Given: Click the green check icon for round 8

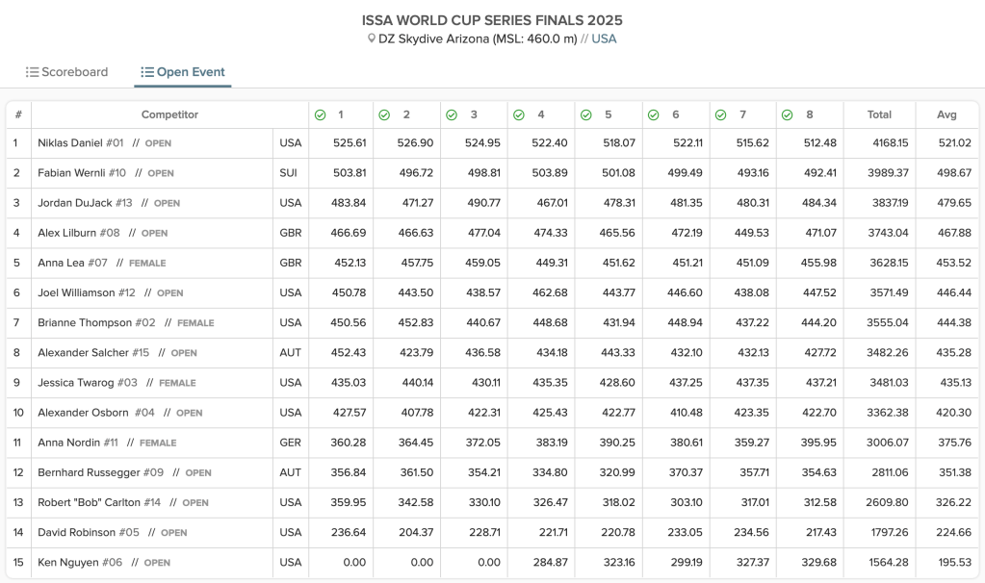Looking at the screenshot, I should coord(787,114).
